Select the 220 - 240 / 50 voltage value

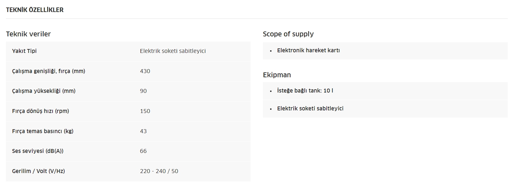[159, 171]
